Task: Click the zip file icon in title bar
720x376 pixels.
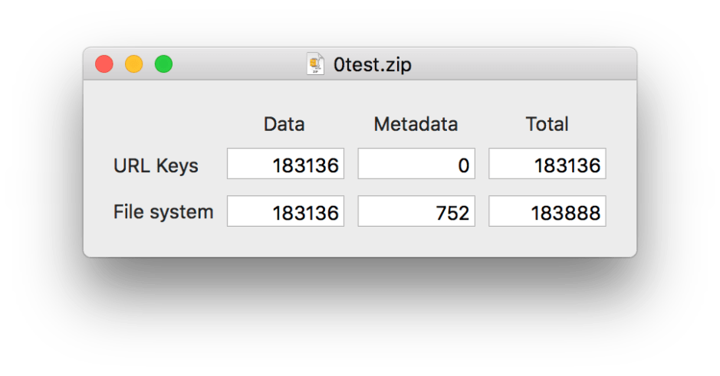Action: tap(315, 64)
